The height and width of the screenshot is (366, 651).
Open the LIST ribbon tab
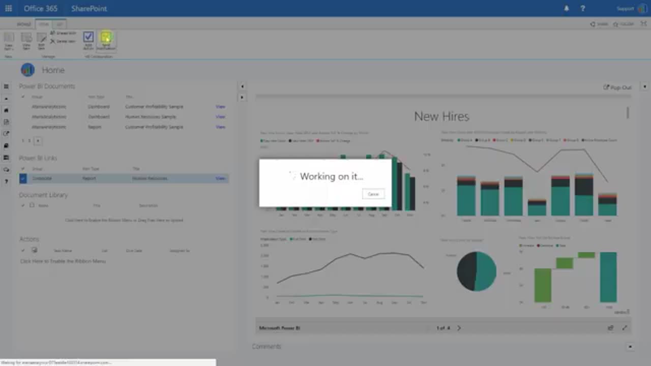pos(60,24)
